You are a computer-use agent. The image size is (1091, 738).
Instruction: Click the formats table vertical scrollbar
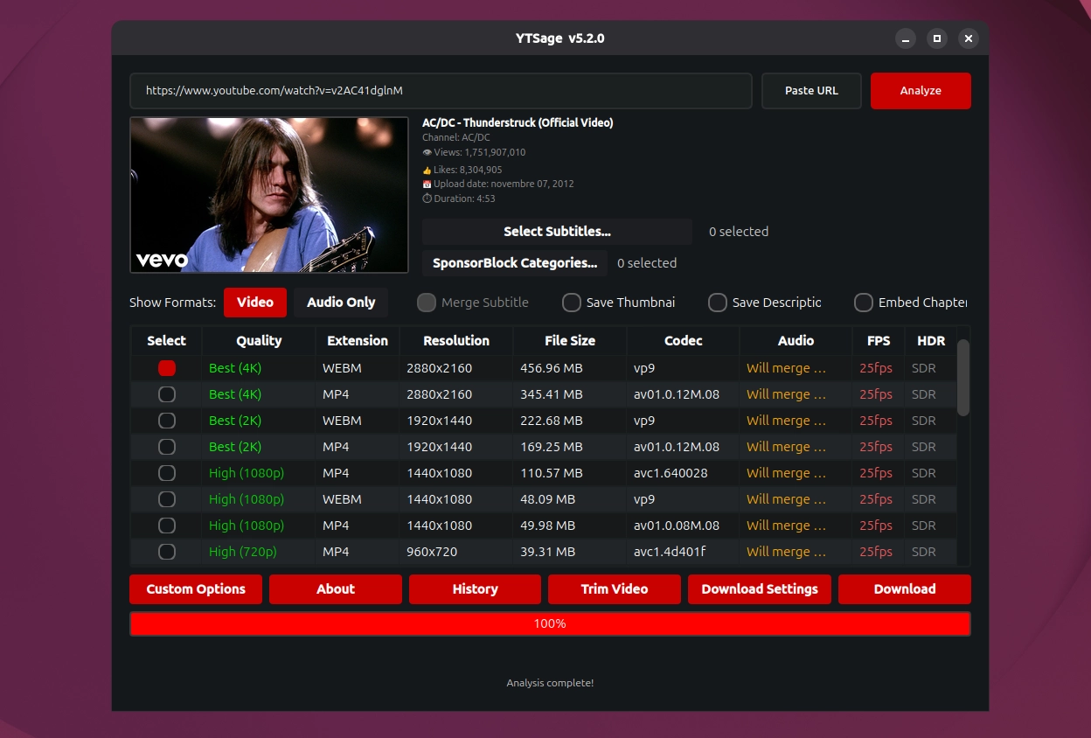point(963,378)
